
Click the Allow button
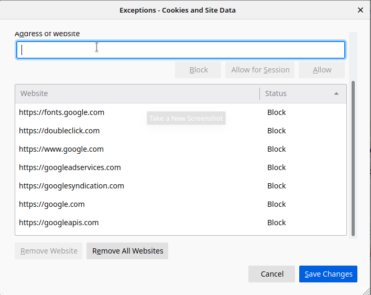click(322, 70)
